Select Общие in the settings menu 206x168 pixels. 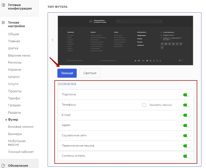pos(14,34)
